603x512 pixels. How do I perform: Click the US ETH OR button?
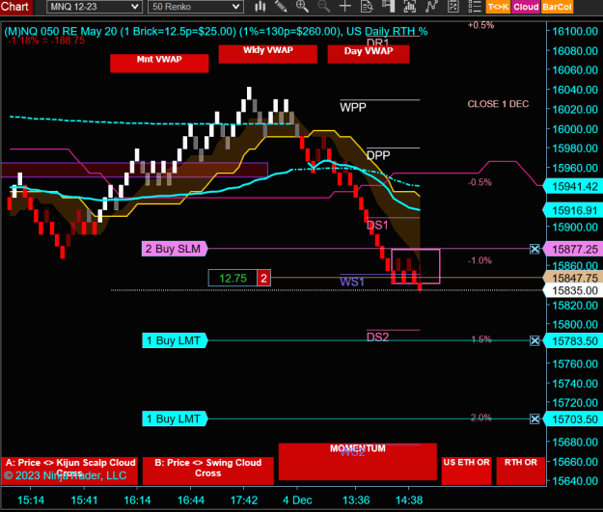[466, 471]
